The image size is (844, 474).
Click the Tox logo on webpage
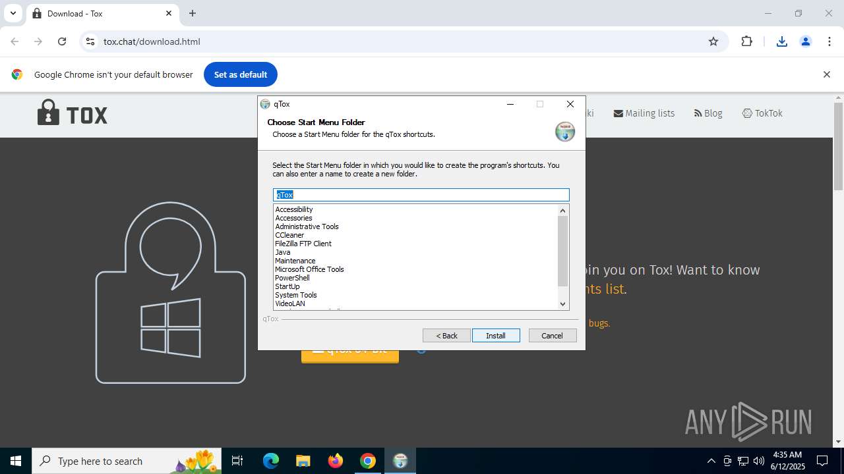click(73, 113)
